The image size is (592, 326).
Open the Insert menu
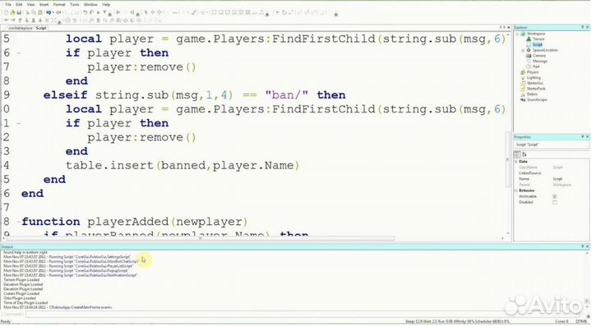(x=44, y=5)
